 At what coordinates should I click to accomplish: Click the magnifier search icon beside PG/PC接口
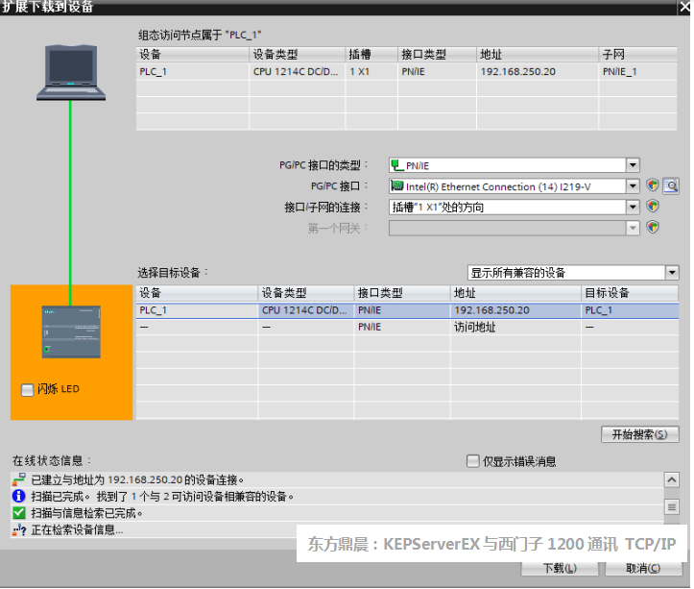(x=671, y=185)
